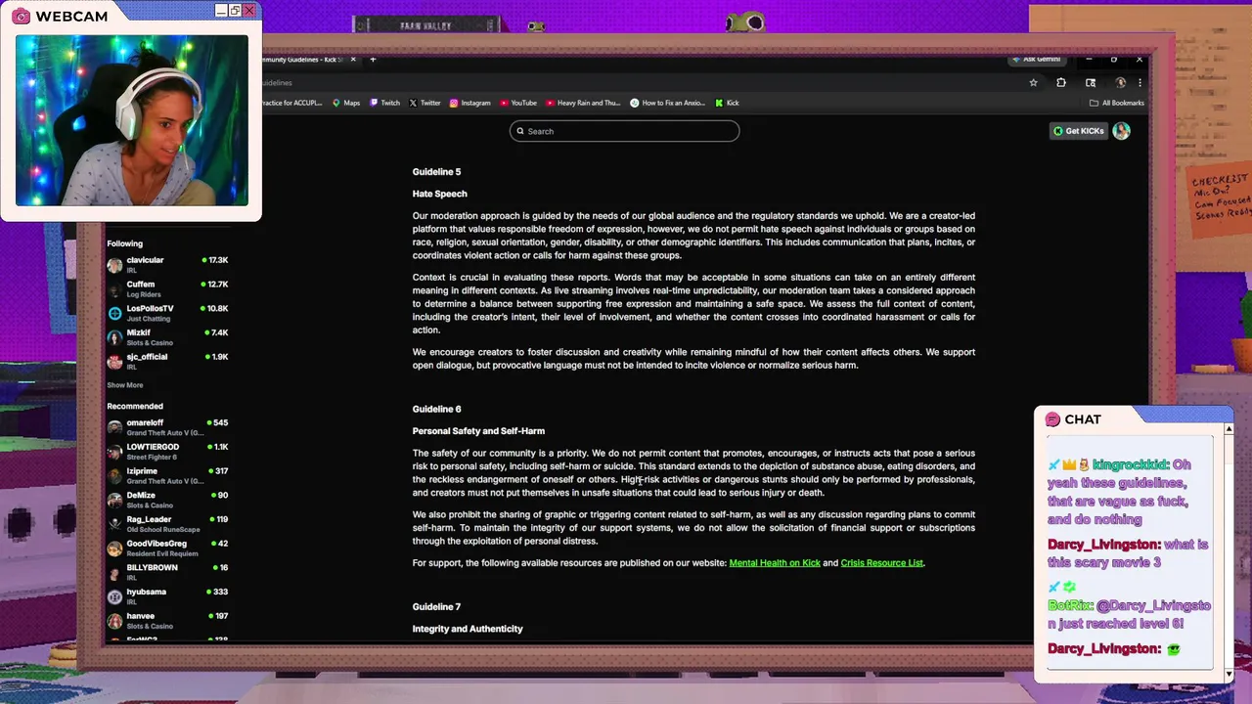The height and width of the screenshot is (704, 1252).
Task: Maximize the WEBCAM overlay window
Action: [235, 11]
